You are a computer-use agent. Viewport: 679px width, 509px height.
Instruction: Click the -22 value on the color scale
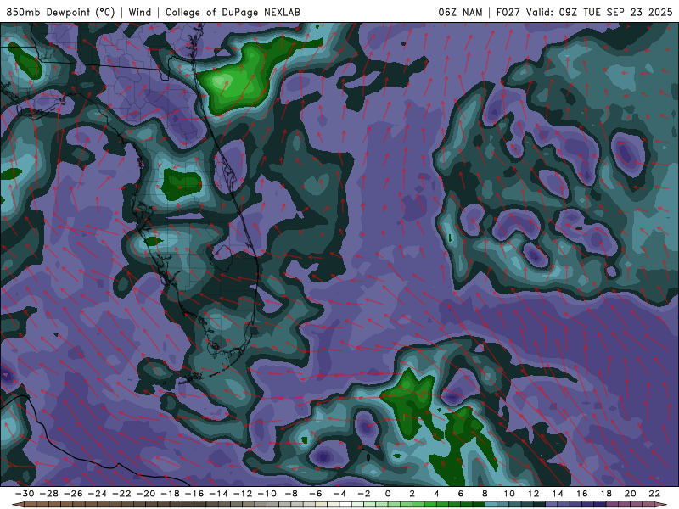(121, 494)
